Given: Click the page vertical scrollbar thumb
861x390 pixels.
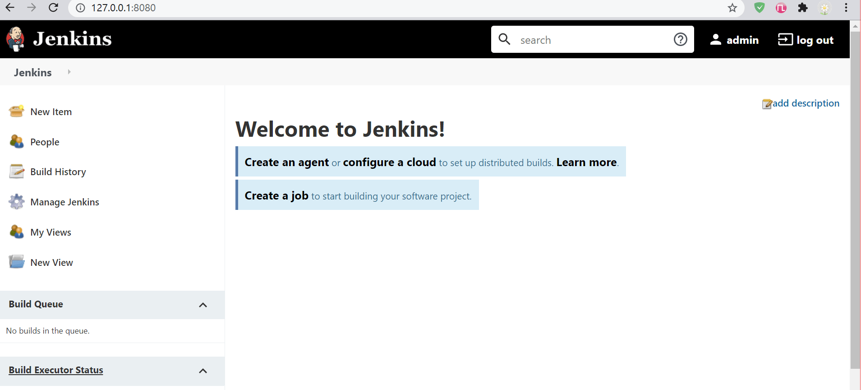Looking at the screenshot, I should tap(855, 200).
